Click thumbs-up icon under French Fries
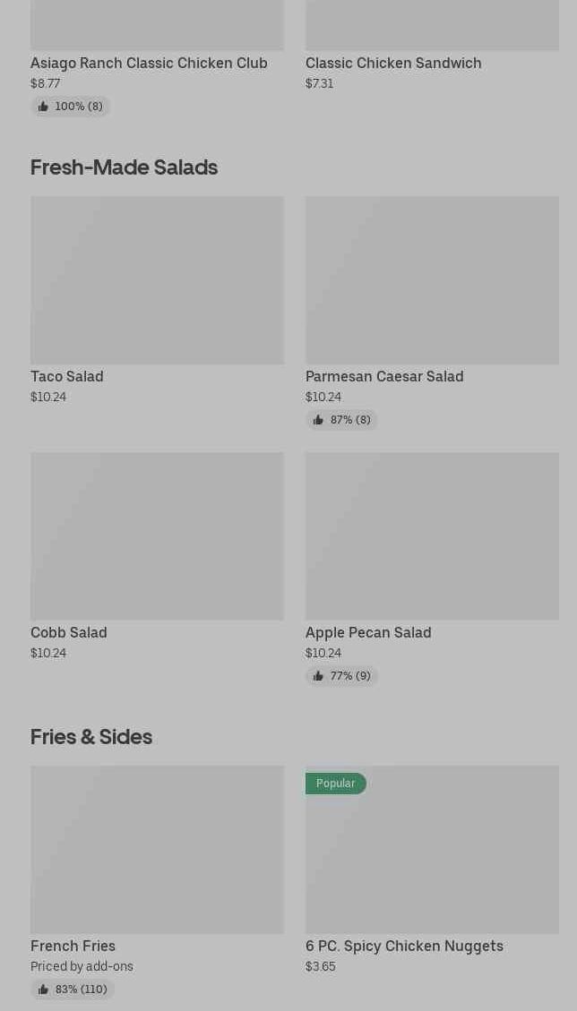577x1011 pixels. (x=43, y=990)
